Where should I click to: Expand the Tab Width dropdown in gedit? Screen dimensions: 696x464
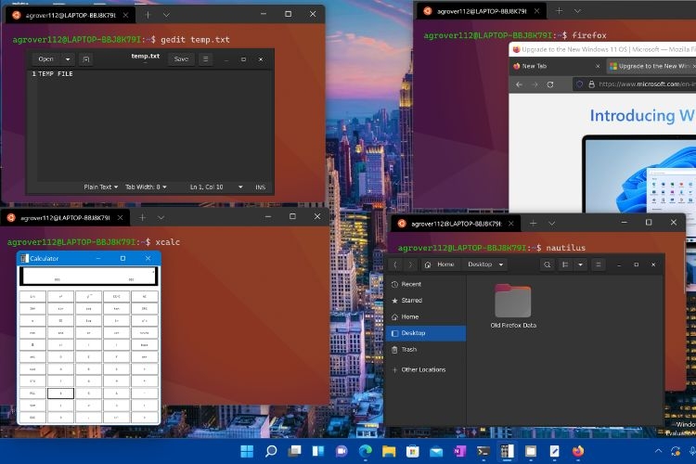(147, 187)
